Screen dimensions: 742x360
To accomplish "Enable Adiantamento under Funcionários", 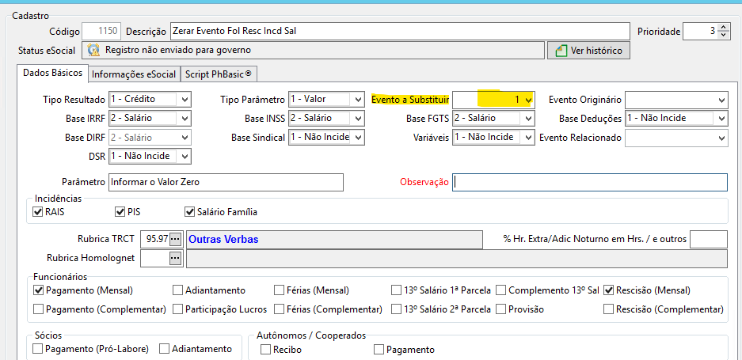I will point(177,290).
